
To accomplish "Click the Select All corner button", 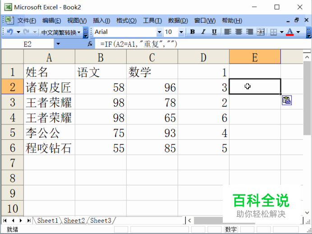I will [x=12, y=57].
